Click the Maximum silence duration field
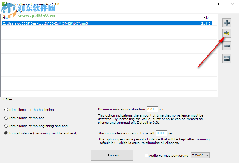 pyautogui.click(x=161, y=133)
